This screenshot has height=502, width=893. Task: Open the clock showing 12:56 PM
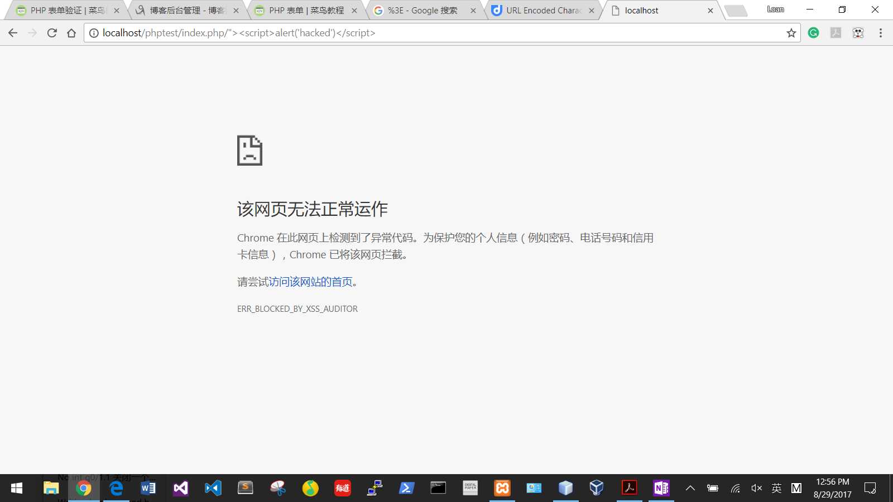click(832, 488)
